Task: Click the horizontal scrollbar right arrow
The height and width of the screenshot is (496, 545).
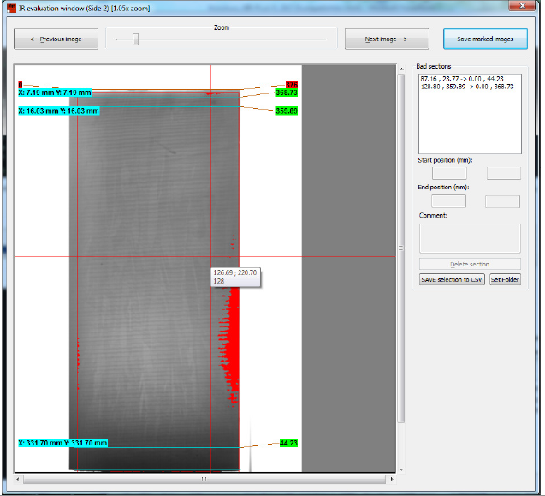Action: click(x=390, y=479)
